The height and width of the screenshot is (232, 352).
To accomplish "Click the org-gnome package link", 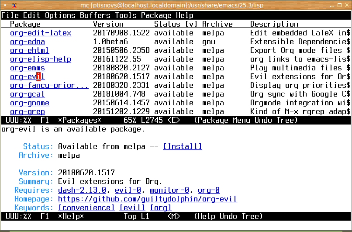I will point(30,103).
